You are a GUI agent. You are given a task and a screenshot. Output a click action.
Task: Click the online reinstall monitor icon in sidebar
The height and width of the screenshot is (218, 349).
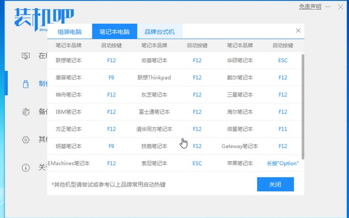[25, 56]
